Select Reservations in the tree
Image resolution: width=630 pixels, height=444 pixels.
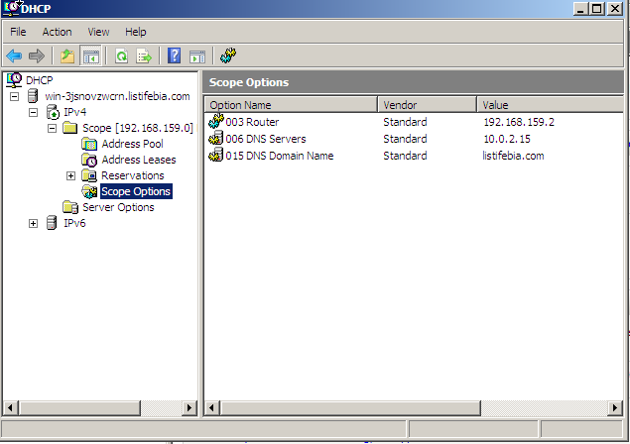tap(133, 175)
